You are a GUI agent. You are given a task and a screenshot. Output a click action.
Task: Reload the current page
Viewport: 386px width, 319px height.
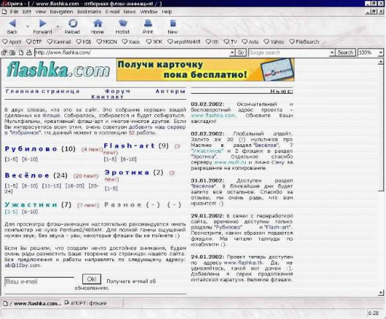(72, 27)
